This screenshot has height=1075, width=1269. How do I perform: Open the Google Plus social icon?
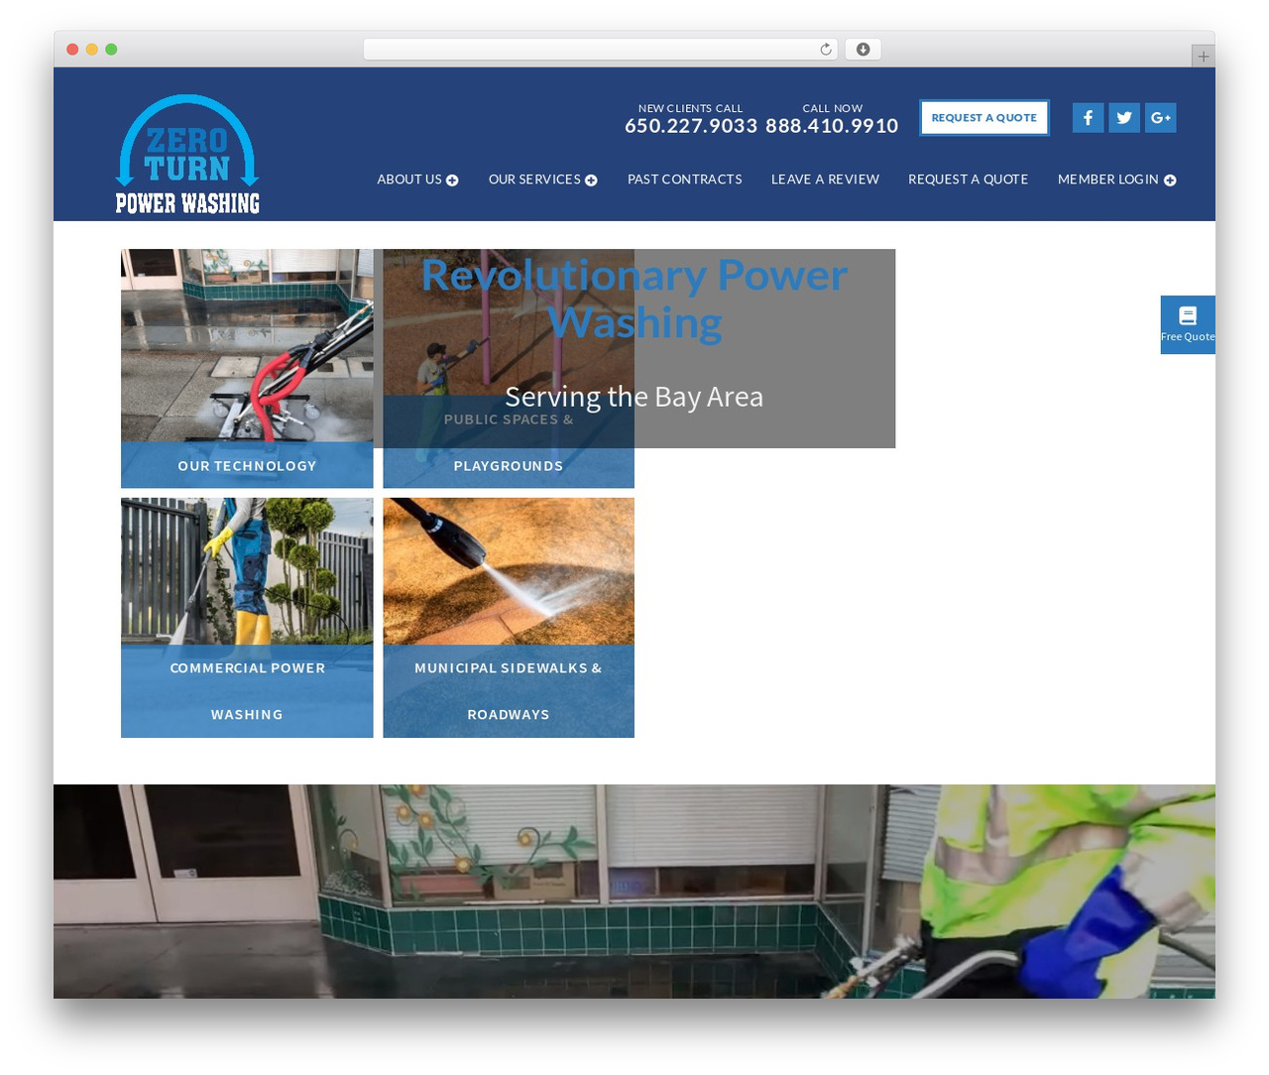1161,118
